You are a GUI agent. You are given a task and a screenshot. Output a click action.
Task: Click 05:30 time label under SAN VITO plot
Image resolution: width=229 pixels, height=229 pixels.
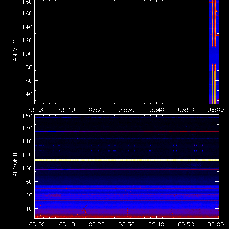[x=127, y=110]
